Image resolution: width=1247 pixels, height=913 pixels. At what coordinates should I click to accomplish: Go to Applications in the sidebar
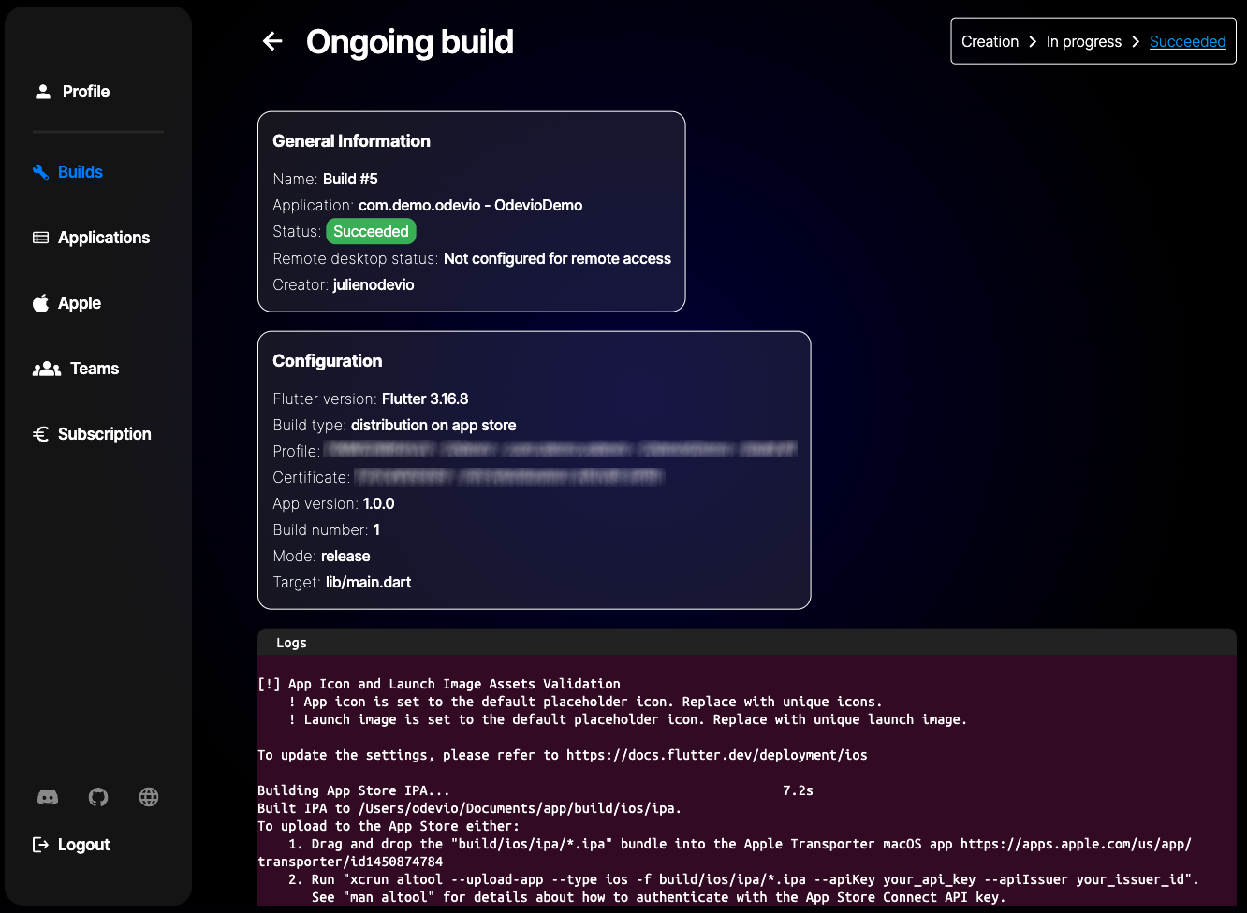(x=104, y=238)
